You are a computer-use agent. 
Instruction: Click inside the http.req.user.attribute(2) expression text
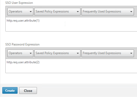pos(23,62)
